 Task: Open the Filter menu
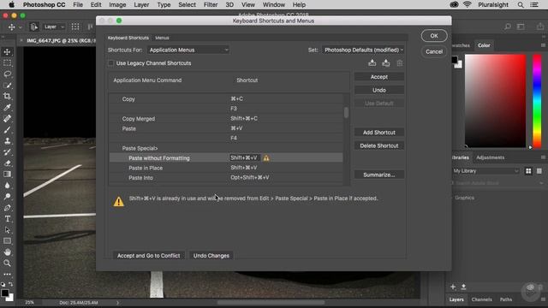coord(211,5)
